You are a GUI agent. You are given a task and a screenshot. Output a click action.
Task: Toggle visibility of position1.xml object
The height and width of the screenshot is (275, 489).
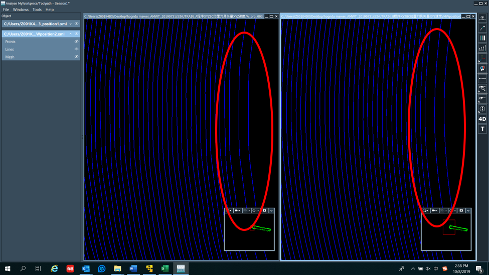(x=76, y=24)
